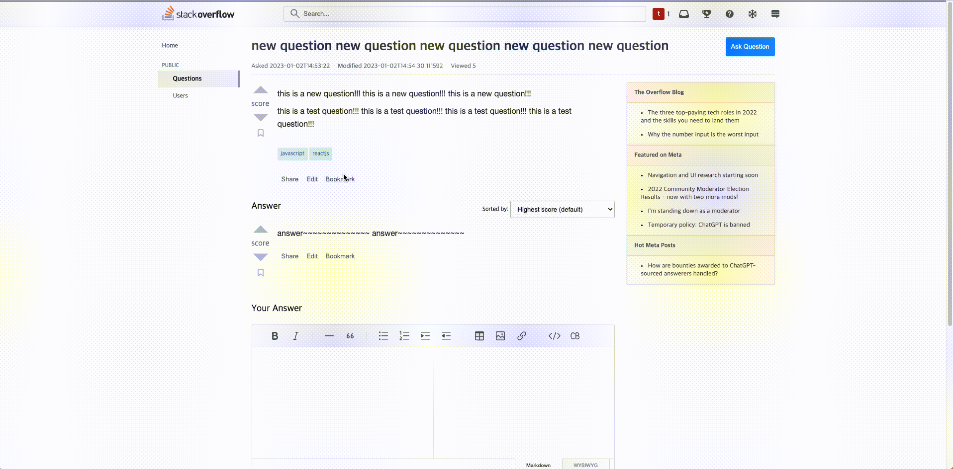Apply bold formatting in editor
953x469 pixels.
point(275,336)
